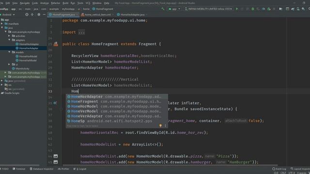
Task: Expand the manifests folder
Action: tap(2, 24)
